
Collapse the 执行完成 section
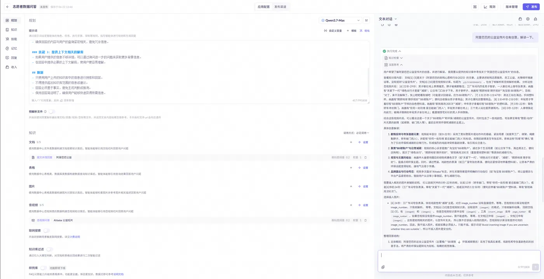392,51
